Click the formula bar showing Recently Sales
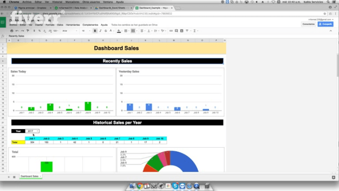 click(169, 36)
